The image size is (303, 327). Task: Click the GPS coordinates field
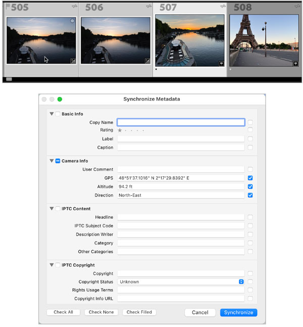coord(181,178)
